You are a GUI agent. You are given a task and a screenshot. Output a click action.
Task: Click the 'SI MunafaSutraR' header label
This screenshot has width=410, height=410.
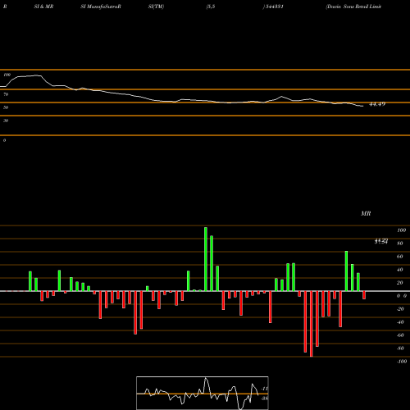101,7
